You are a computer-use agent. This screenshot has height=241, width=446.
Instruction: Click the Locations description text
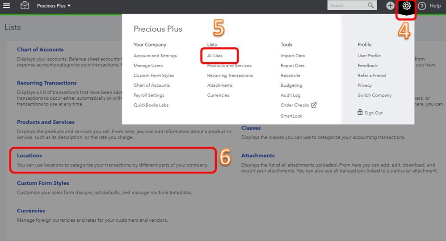click(112, 165)
